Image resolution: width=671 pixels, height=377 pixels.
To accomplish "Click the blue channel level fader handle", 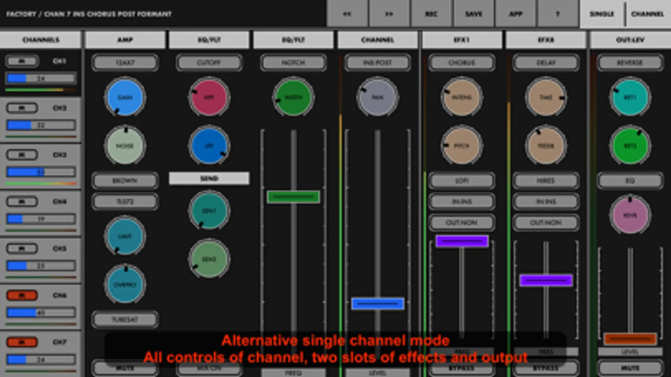I will (378, 303).
